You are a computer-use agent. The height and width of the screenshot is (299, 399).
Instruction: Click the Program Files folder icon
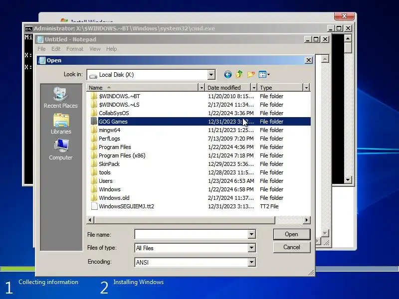click(94, 147)
